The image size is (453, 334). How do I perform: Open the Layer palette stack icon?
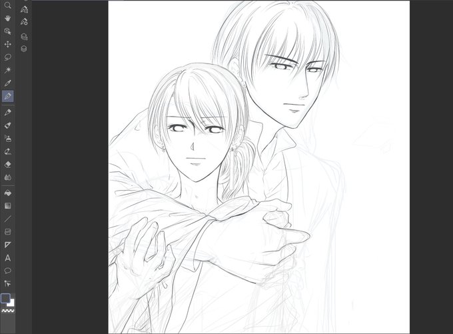tap(24, 49)
